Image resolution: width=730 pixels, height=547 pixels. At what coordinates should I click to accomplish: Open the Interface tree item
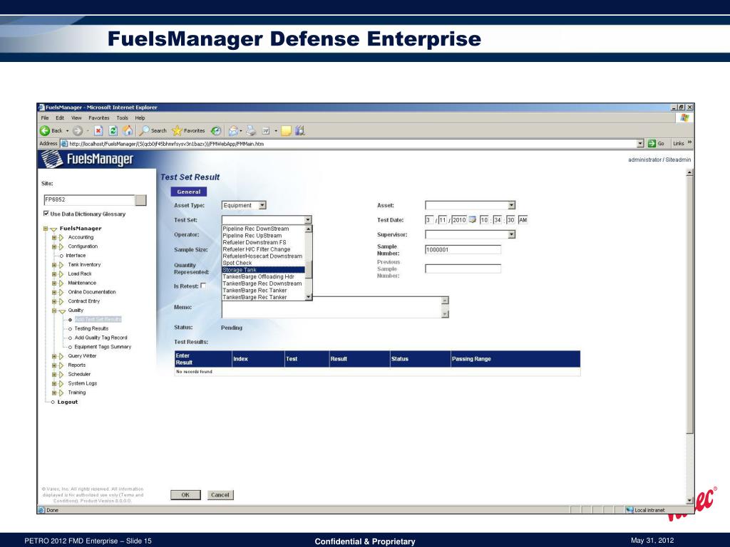pos(76,256)
